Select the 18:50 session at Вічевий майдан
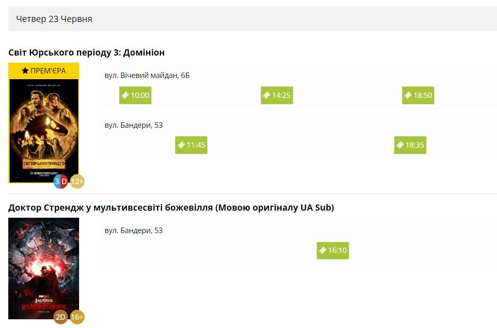The width and height of the screenshot is (497, 328). pyautogui.click(x=418, y=95)
